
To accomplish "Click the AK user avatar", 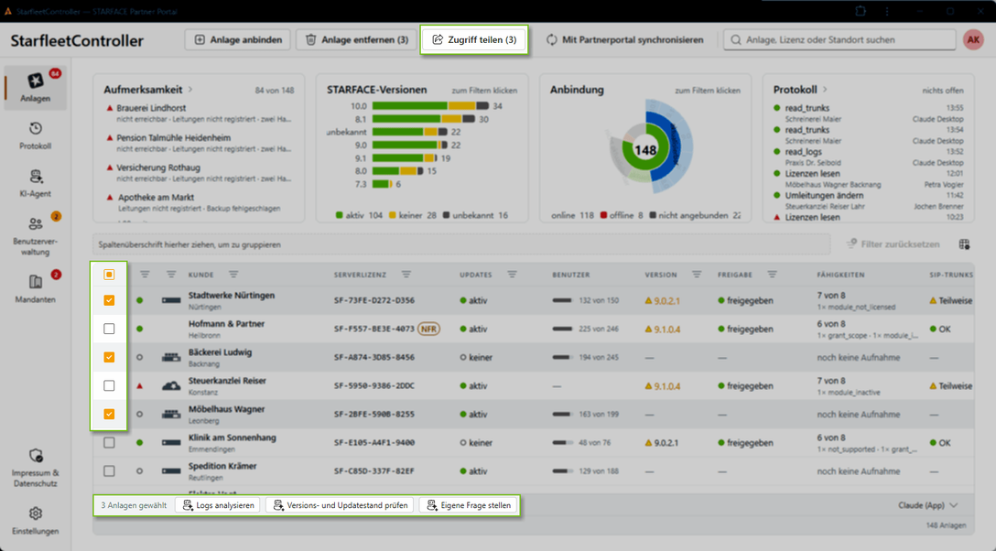I will point(972,39).
